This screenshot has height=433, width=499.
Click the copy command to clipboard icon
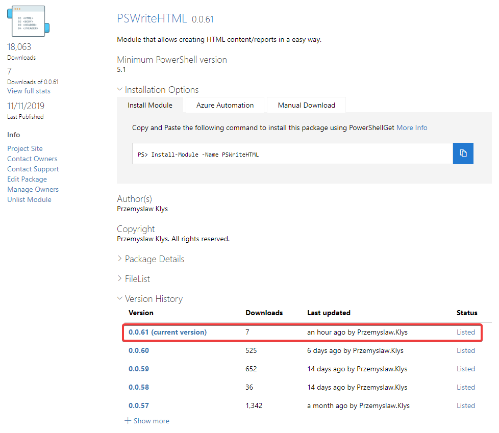click(x=463, y=153)
